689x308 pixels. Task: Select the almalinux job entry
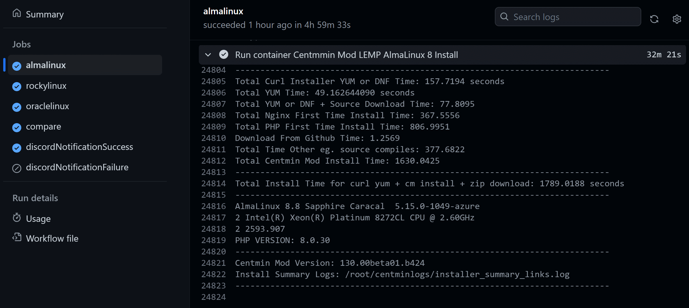pos(85,65)
